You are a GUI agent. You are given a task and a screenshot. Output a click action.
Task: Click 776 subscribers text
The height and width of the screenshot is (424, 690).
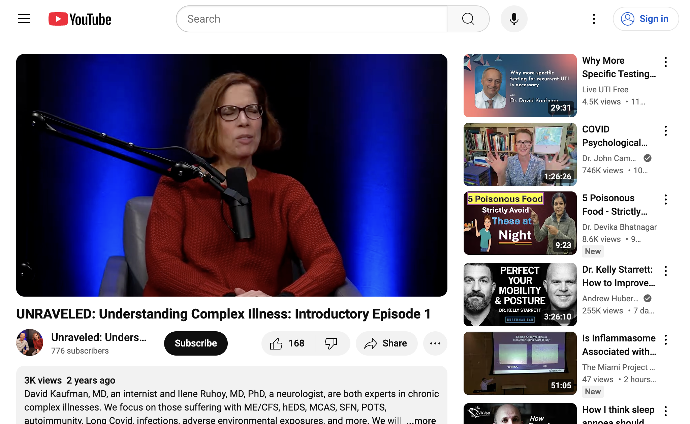pyautogui.click(x=80, y=351)
